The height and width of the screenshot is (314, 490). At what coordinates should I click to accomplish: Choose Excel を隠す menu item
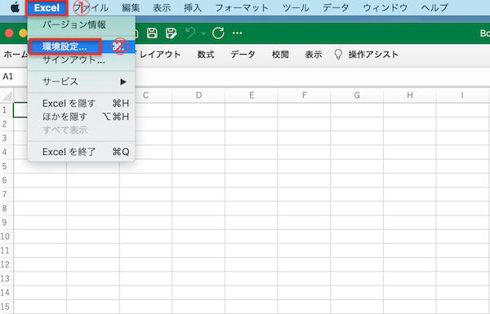point(82,104)
